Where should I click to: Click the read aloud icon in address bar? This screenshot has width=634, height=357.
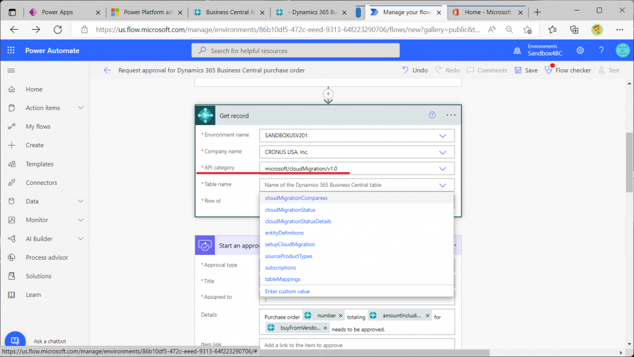[x=492, y=30]
